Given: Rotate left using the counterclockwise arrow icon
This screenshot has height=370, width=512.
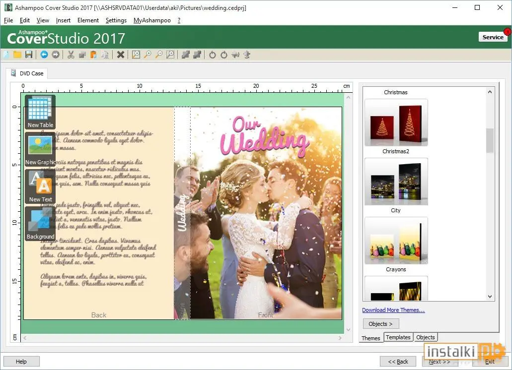Looking at the screenshot, I should tap(213, 55).
